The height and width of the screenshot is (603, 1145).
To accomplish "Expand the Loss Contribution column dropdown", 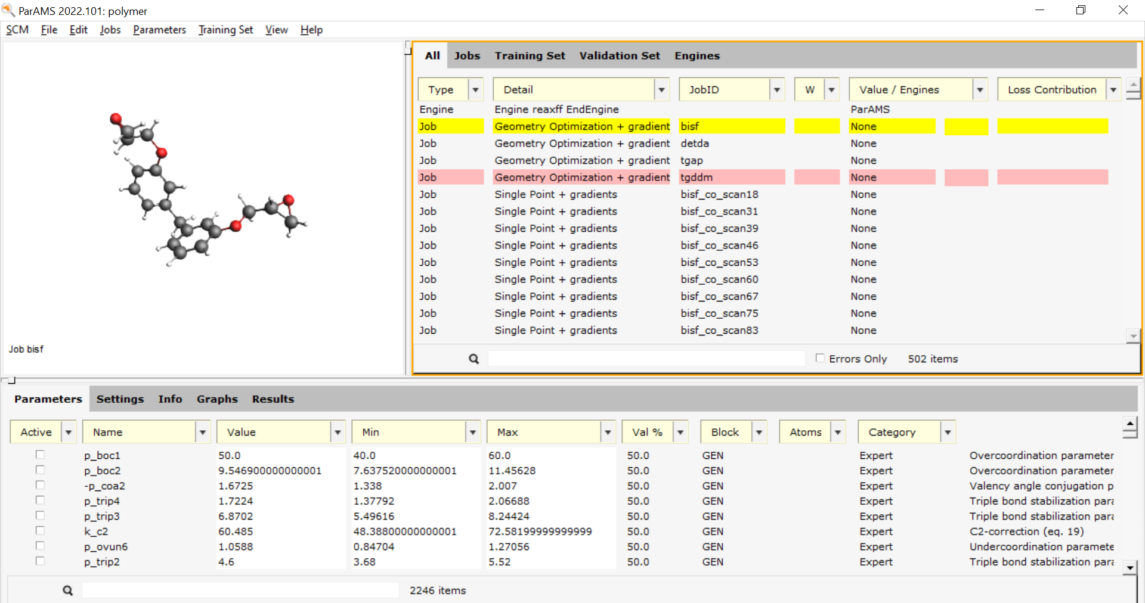I will click(1113, 89).
